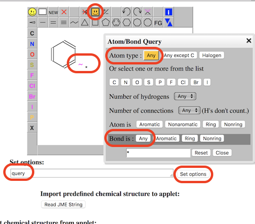This screenshot has height=224, width=255.
Task: Toggle Any except C atom type
Action: click(179, 55)
